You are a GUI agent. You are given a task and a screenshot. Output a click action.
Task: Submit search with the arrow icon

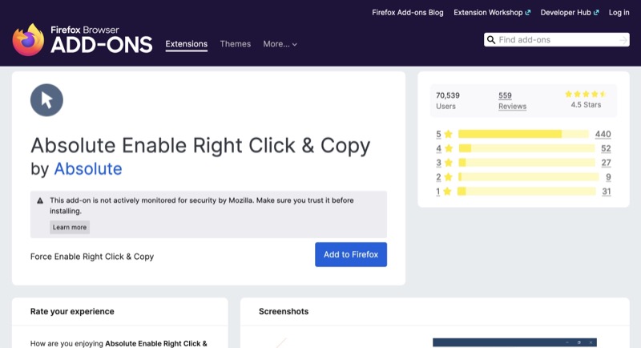point(623,40)
